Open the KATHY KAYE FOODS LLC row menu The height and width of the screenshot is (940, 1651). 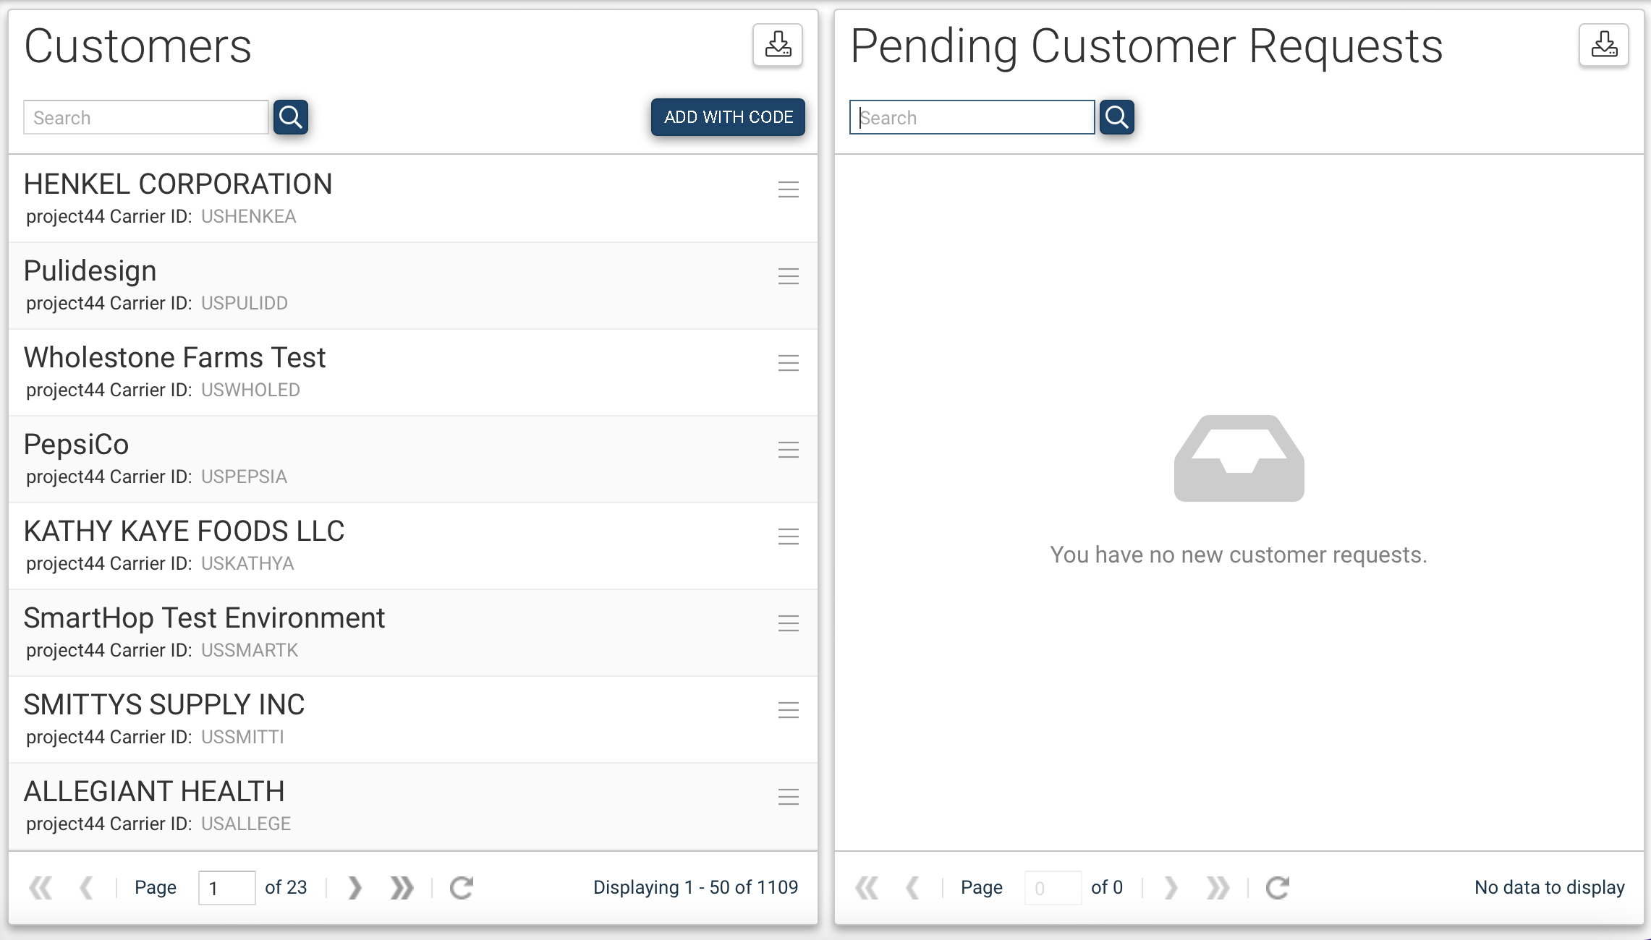click(x=789, y=537)
